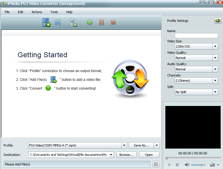Open the Actions menu

coord(37,12)
